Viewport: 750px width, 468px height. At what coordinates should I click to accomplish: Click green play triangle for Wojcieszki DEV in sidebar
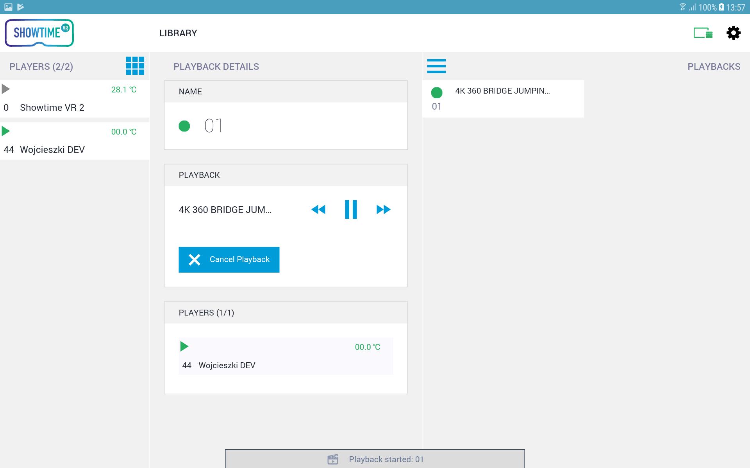(x=6, y=131)
